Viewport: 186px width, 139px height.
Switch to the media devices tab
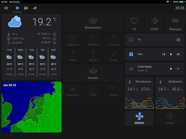(x=26, y=8)
